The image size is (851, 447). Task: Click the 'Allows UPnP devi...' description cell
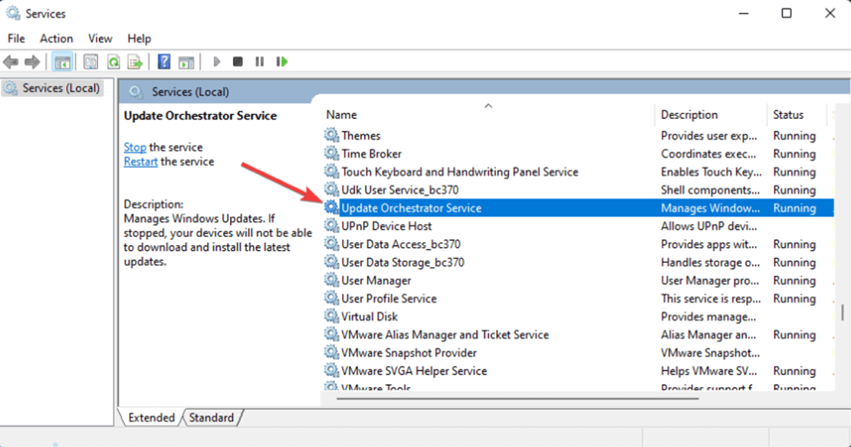(x=709, y=225)
